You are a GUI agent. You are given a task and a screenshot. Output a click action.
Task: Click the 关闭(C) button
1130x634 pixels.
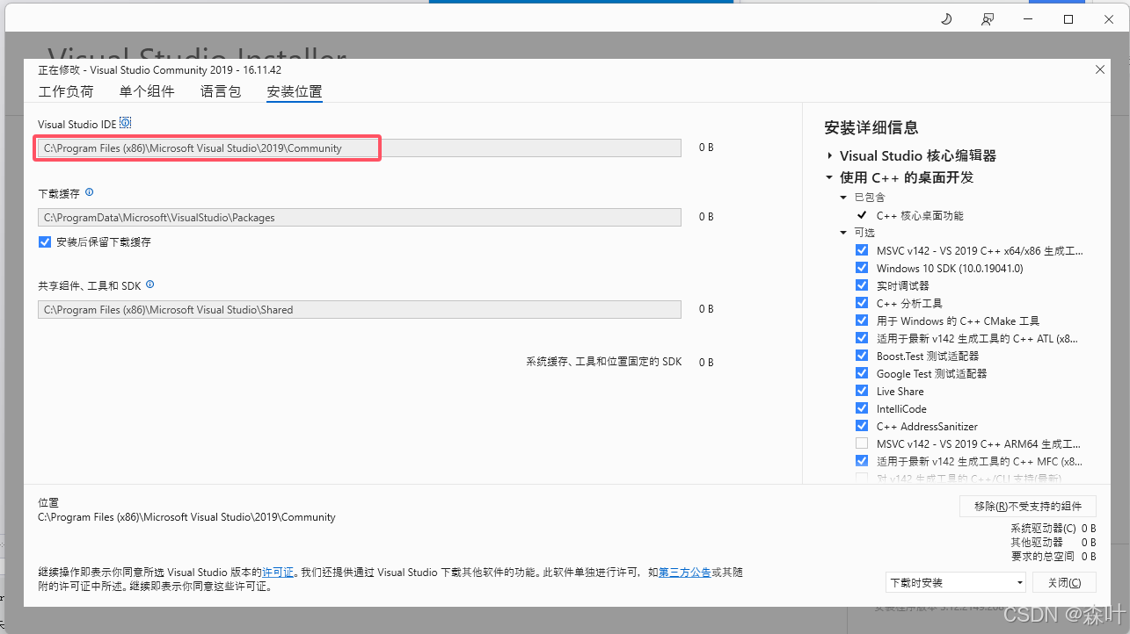[x=1065, y=582]
